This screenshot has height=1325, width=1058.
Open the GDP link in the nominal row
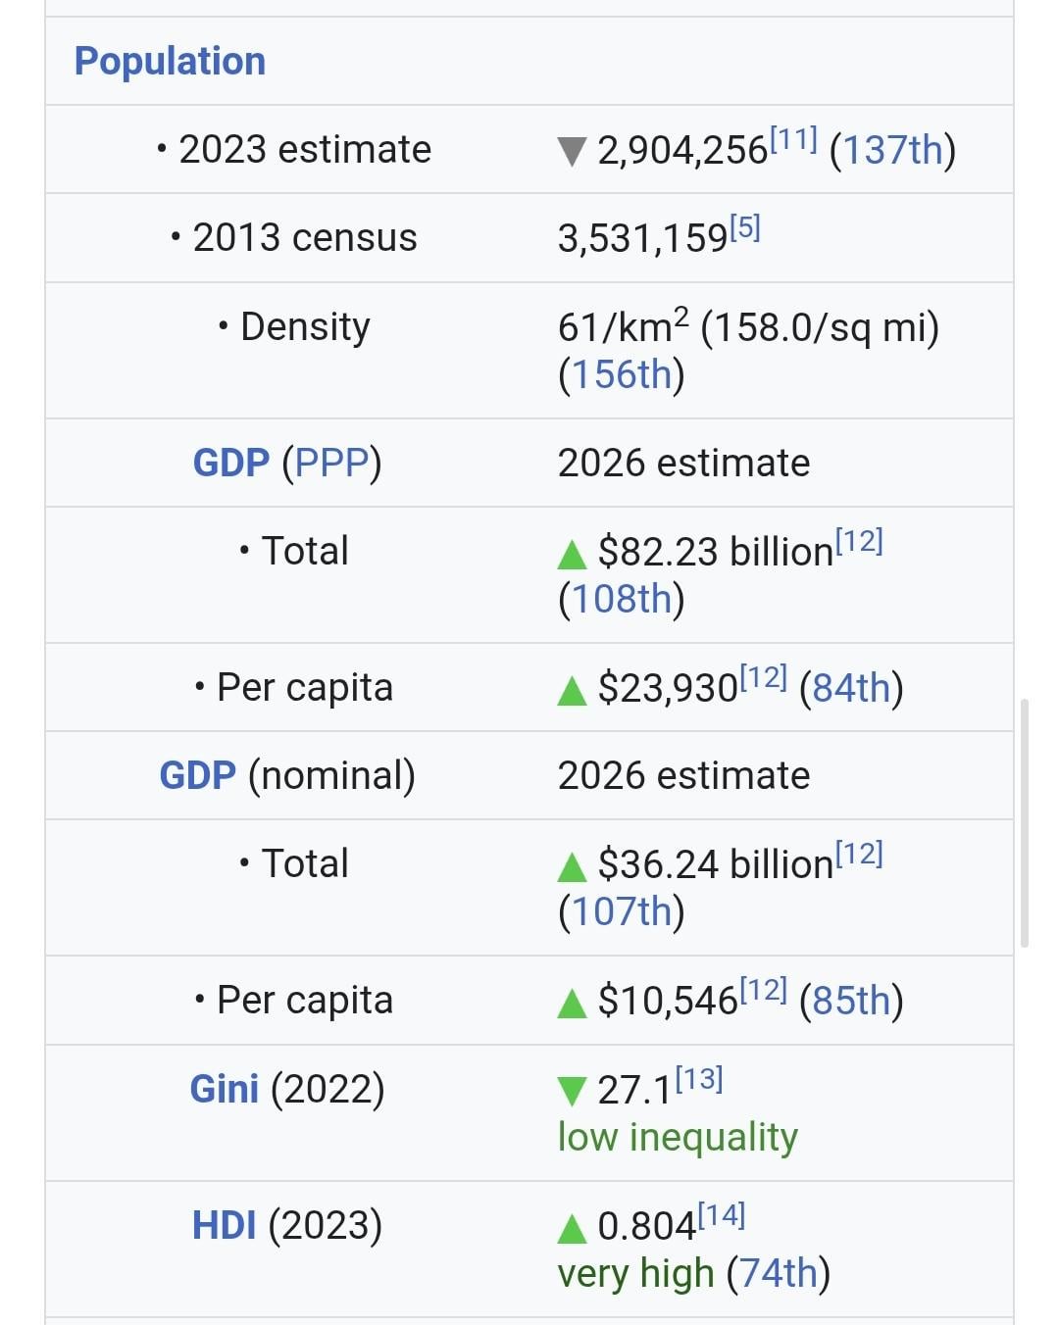point(197,775)
